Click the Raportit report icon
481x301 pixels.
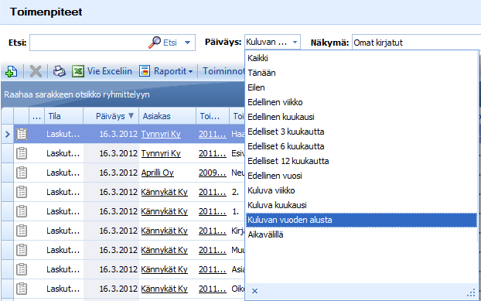[145, 71]
